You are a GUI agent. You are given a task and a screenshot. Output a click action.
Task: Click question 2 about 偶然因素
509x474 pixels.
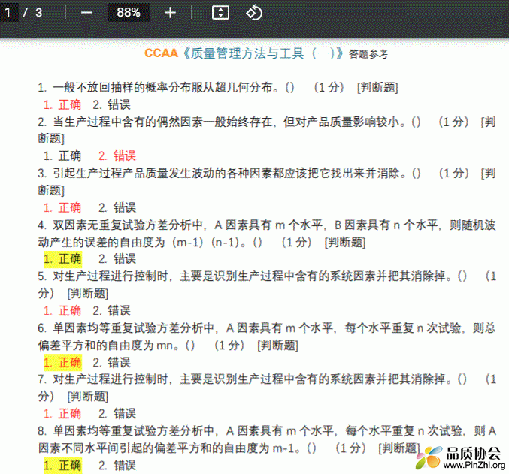266,131
